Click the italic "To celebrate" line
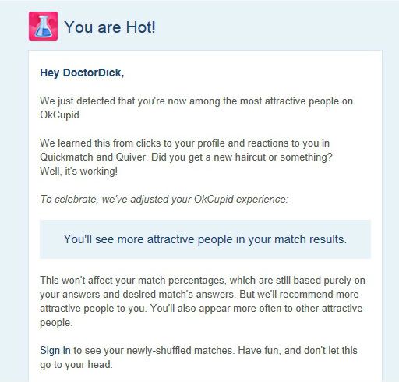The width and height of the screenshot is (399, 382). [164, 200]
